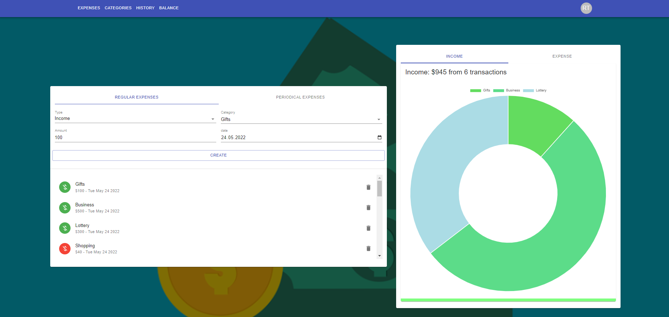The image size is (669, 317).
Task: Switch to Regular Expenses tab
Action: [136, 97]
